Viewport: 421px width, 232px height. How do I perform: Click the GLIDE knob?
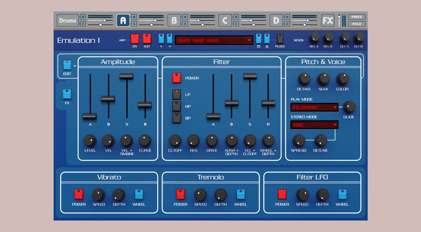pyautogui.click(x=349, y=107)
